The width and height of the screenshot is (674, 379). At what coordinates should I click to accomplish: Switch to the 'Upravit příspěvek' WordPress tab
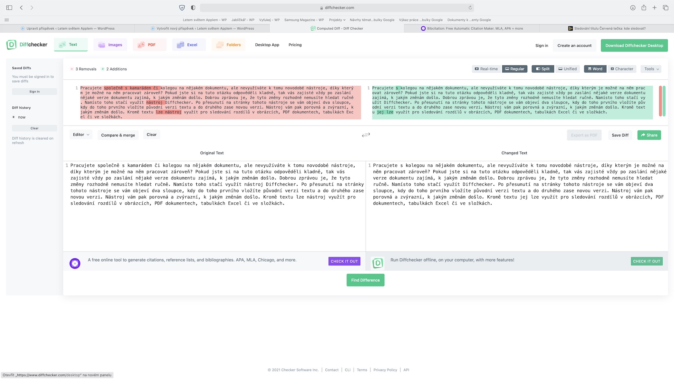67,29
